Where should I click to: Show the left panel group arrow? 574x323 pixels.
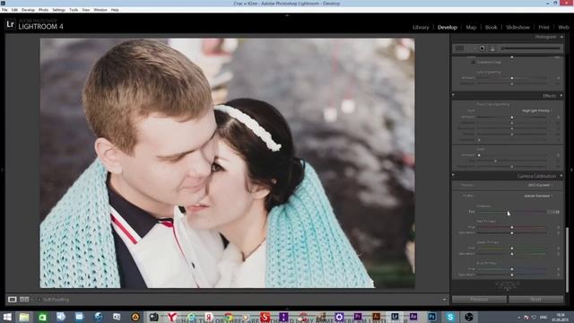tap(2, 170)
